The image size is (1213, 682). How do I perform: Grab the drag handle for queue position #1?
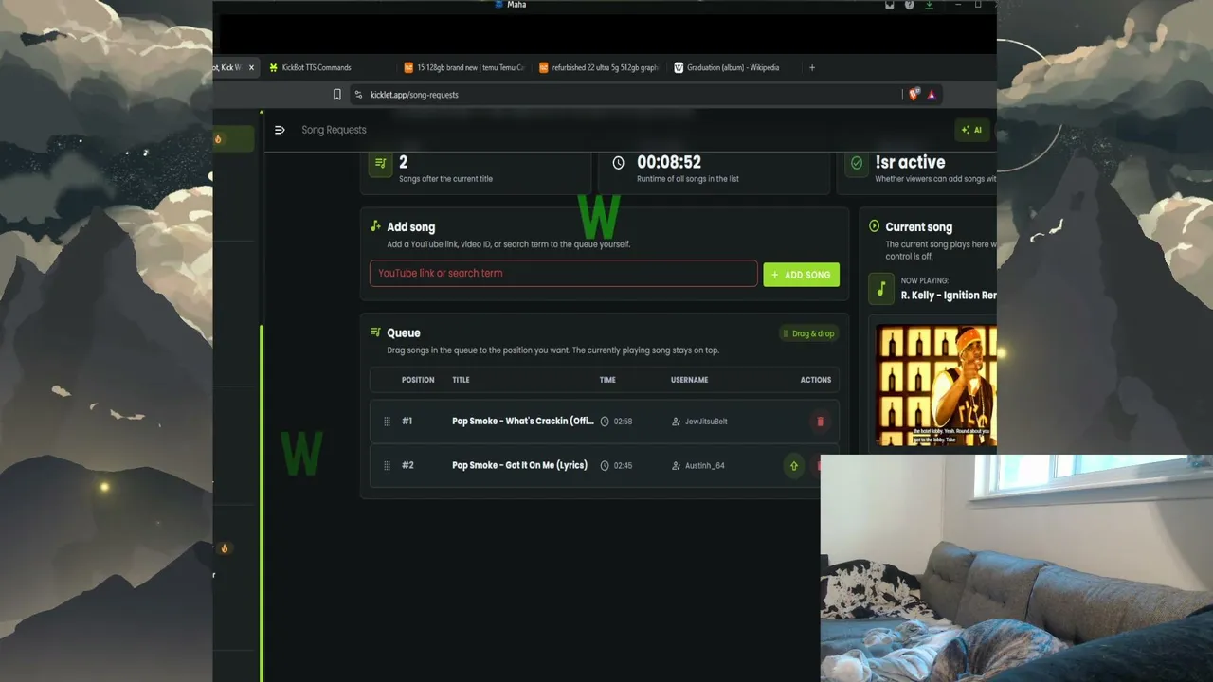[x=387, y=422]
